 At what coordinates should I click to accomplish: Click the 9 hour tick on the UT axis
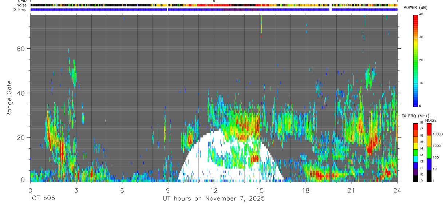tap(168, 190)
